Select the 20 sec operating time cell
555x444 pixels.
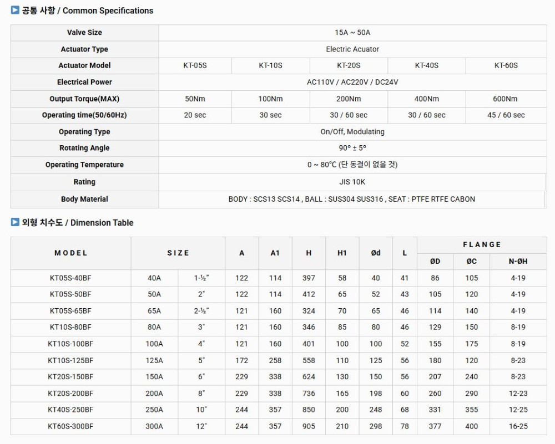click(x=195, y=115)
